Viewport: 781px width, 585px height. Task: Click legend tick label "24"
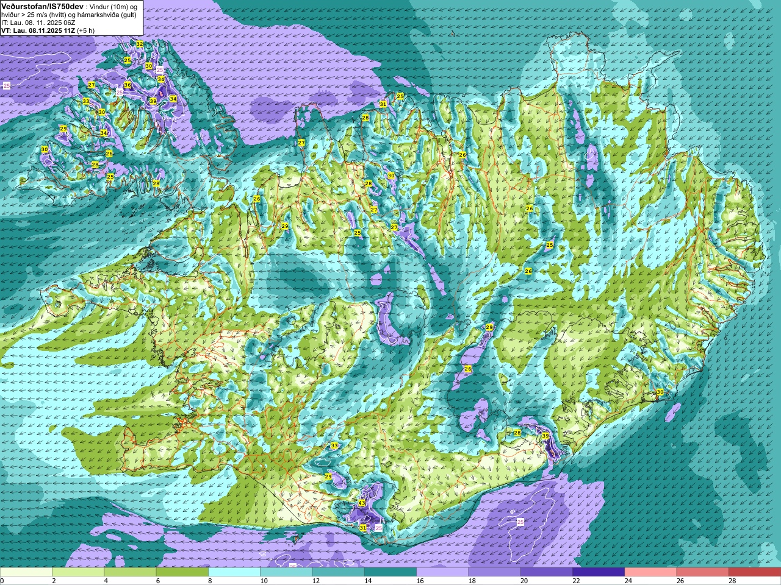[x=628, y=581]
